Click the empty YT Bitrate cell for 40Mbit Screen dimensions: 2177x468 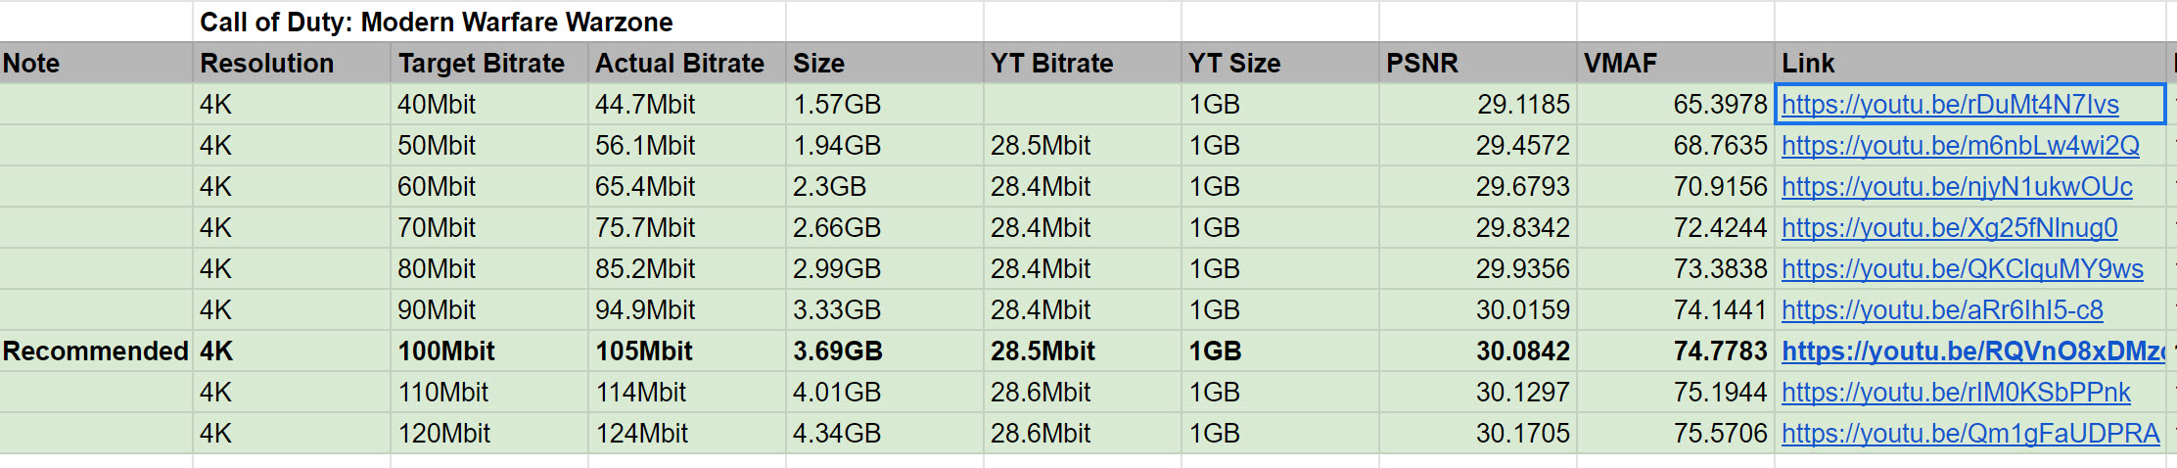1081,105
